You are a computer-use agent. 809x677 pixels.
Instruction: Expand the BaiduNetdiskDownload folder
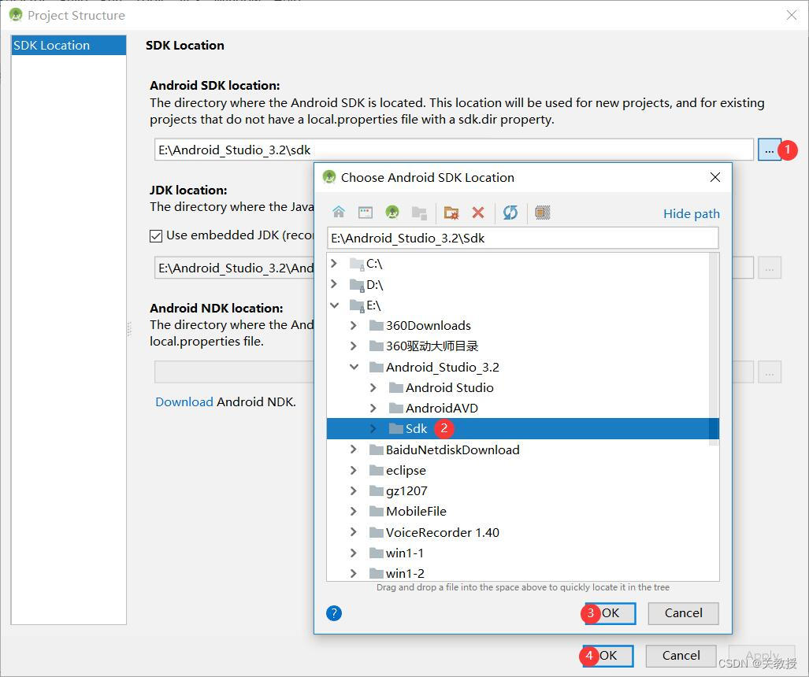pyautogui.click(x=354, y=449)
